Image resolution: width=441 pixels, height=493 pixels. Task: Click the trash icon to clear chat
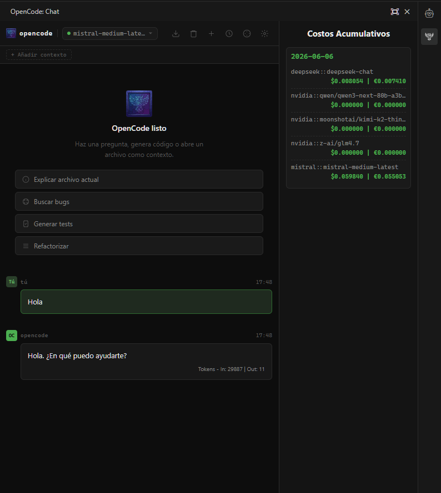pyautogui.click(x=193, y=34)
